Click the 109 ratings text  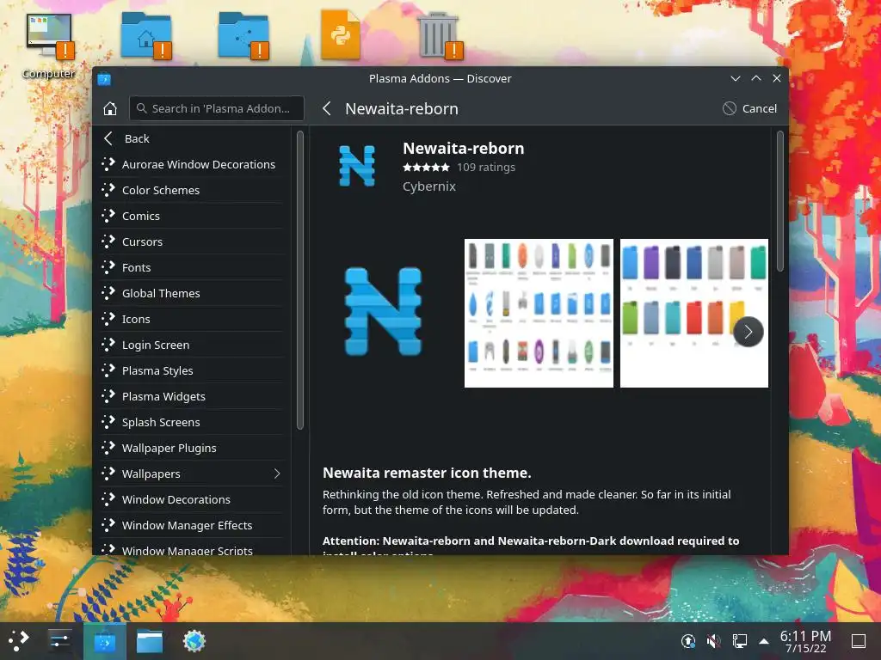(486, 168)
